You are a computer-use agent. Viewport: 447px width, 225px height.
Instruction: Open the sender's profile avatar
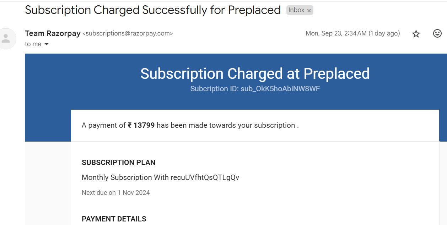click(6, 38)
